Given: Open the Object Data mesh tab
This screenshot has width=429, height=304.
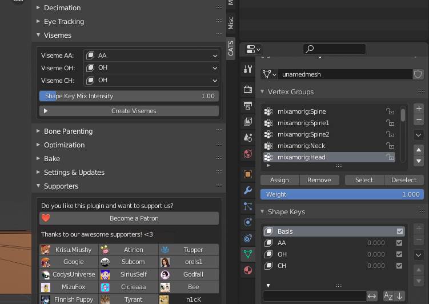Looking at the screenshot, I should tap(247, 254).
